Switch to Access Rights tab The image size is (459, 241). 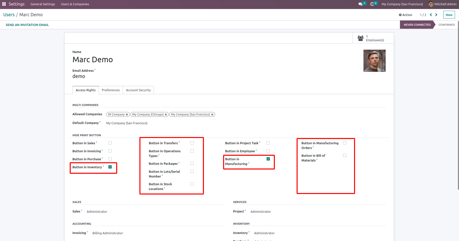pyautogui.click(x=86, y=90)
